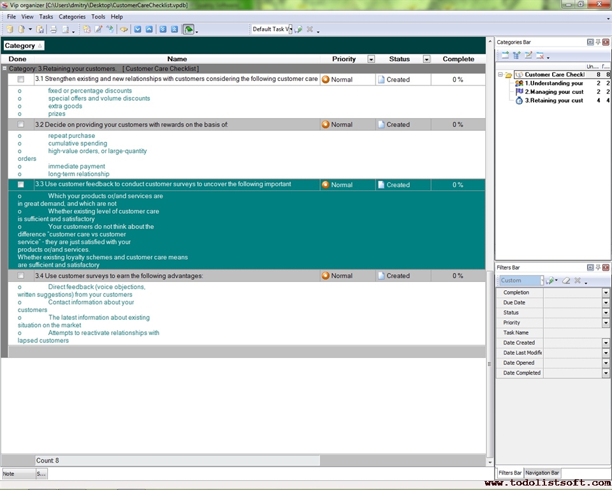The image size is (612, 490).
Task: Click the eraser Clear filter icon
Action: click(x=565, y=281)
